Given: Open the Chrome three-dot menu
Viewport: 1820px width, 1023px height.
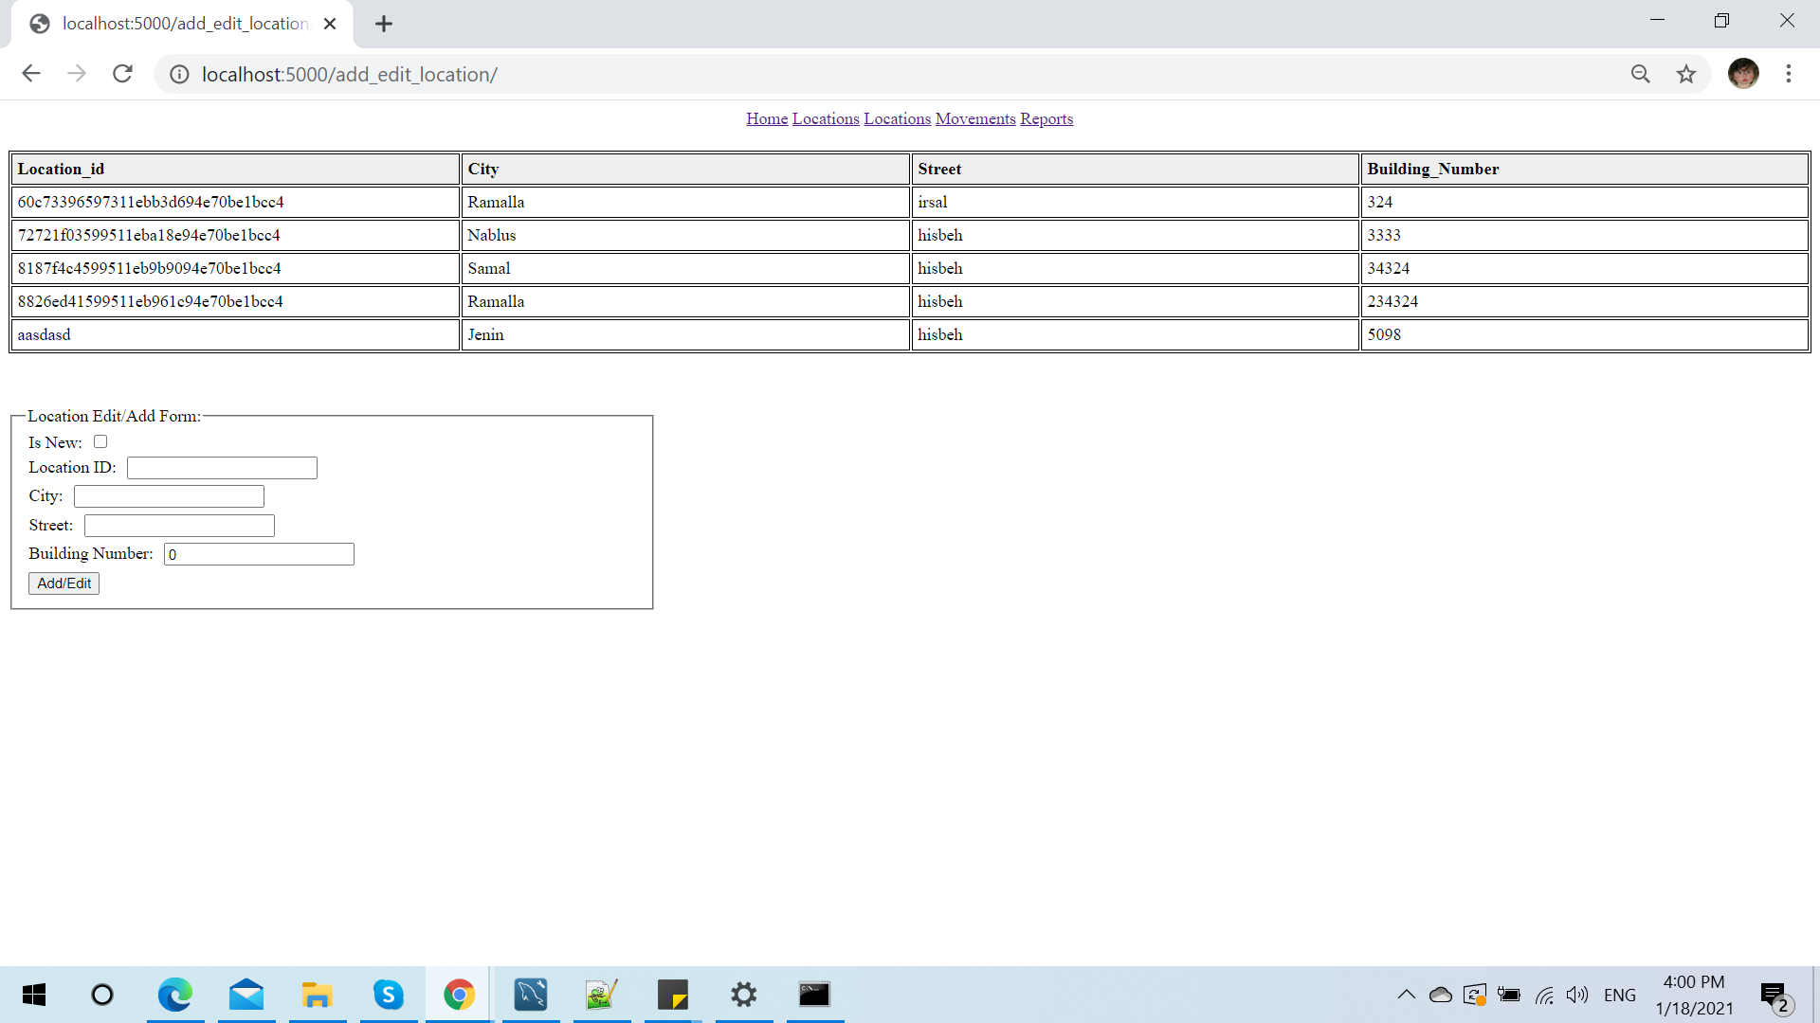Looking at the screenshot, I should pos(1788,74).
